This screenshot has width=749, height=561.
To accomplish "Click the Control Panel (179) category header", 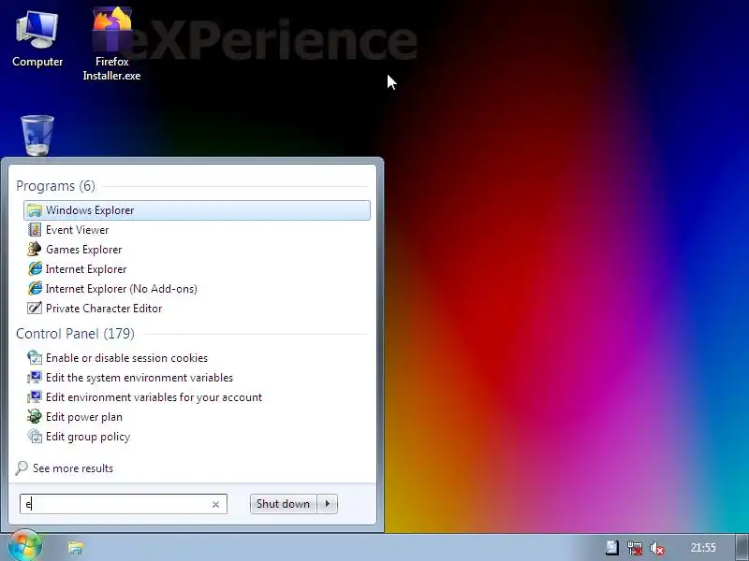I will (x=75, y=334).
